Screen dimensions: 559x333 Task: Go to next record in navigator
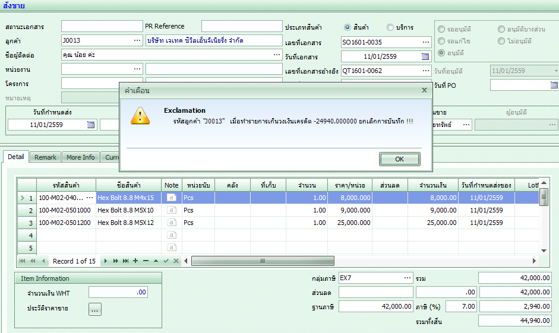106,261
